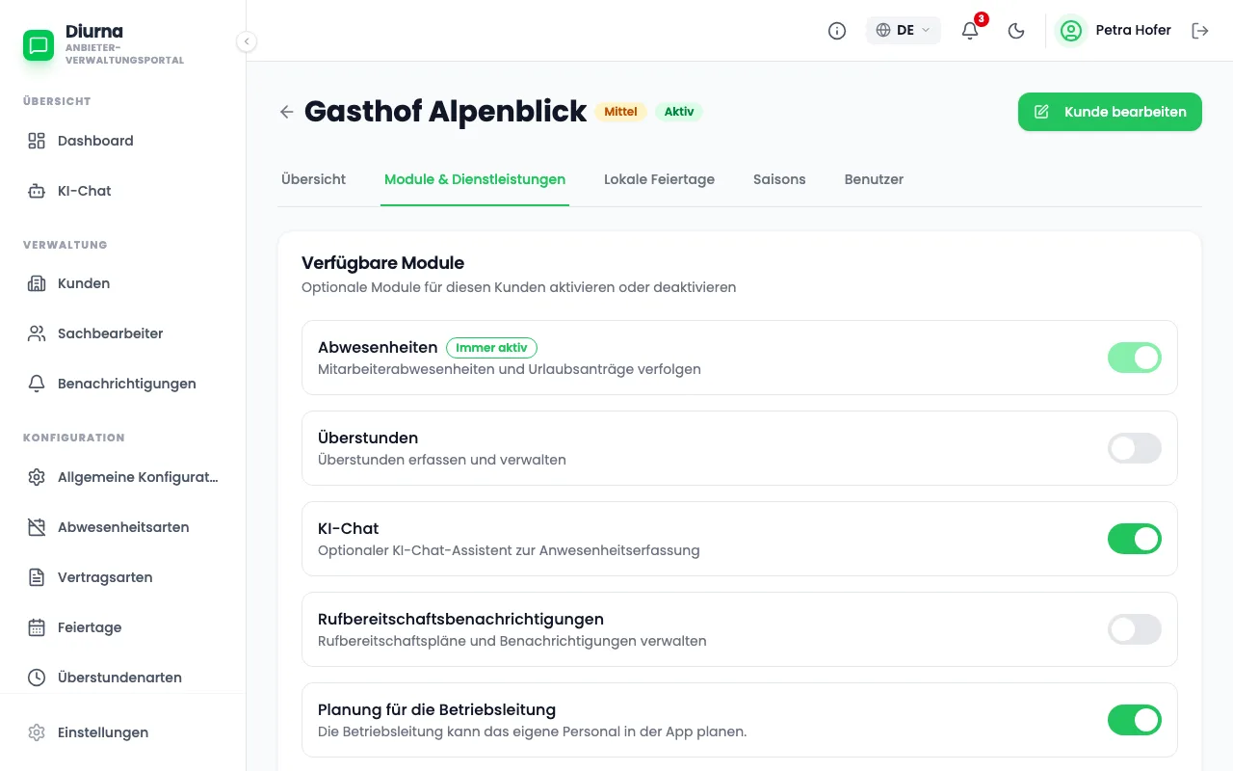The height and width of the screenshot is (771, 1233).
Task: Open notifications bell with red badge
Action: (971, 31)
